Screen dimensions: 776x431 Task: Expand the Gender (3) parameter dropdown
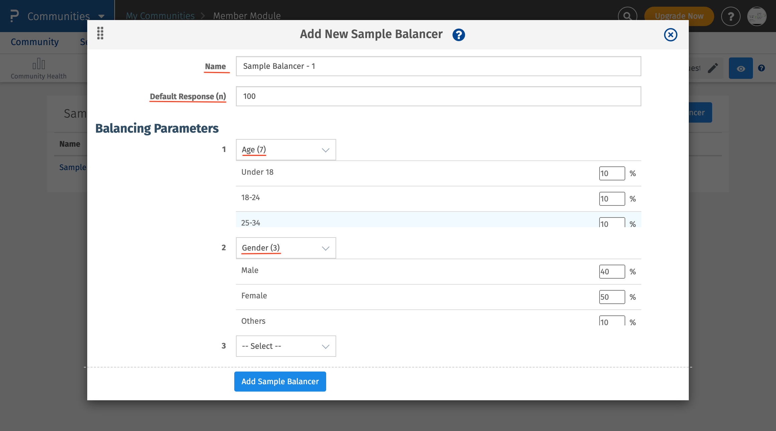point(286,248)
